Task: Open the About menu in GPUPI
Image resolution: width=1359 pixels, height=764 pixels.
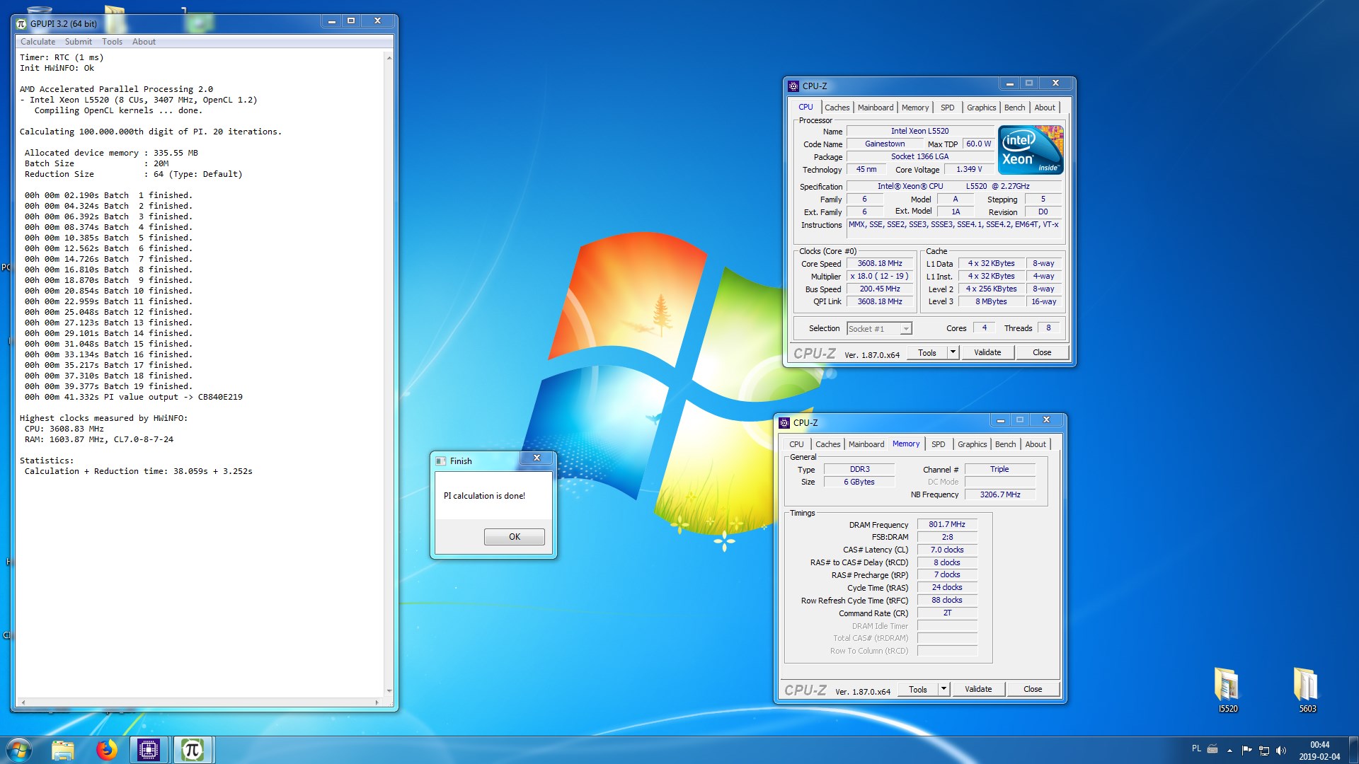Action: point(144,42)
